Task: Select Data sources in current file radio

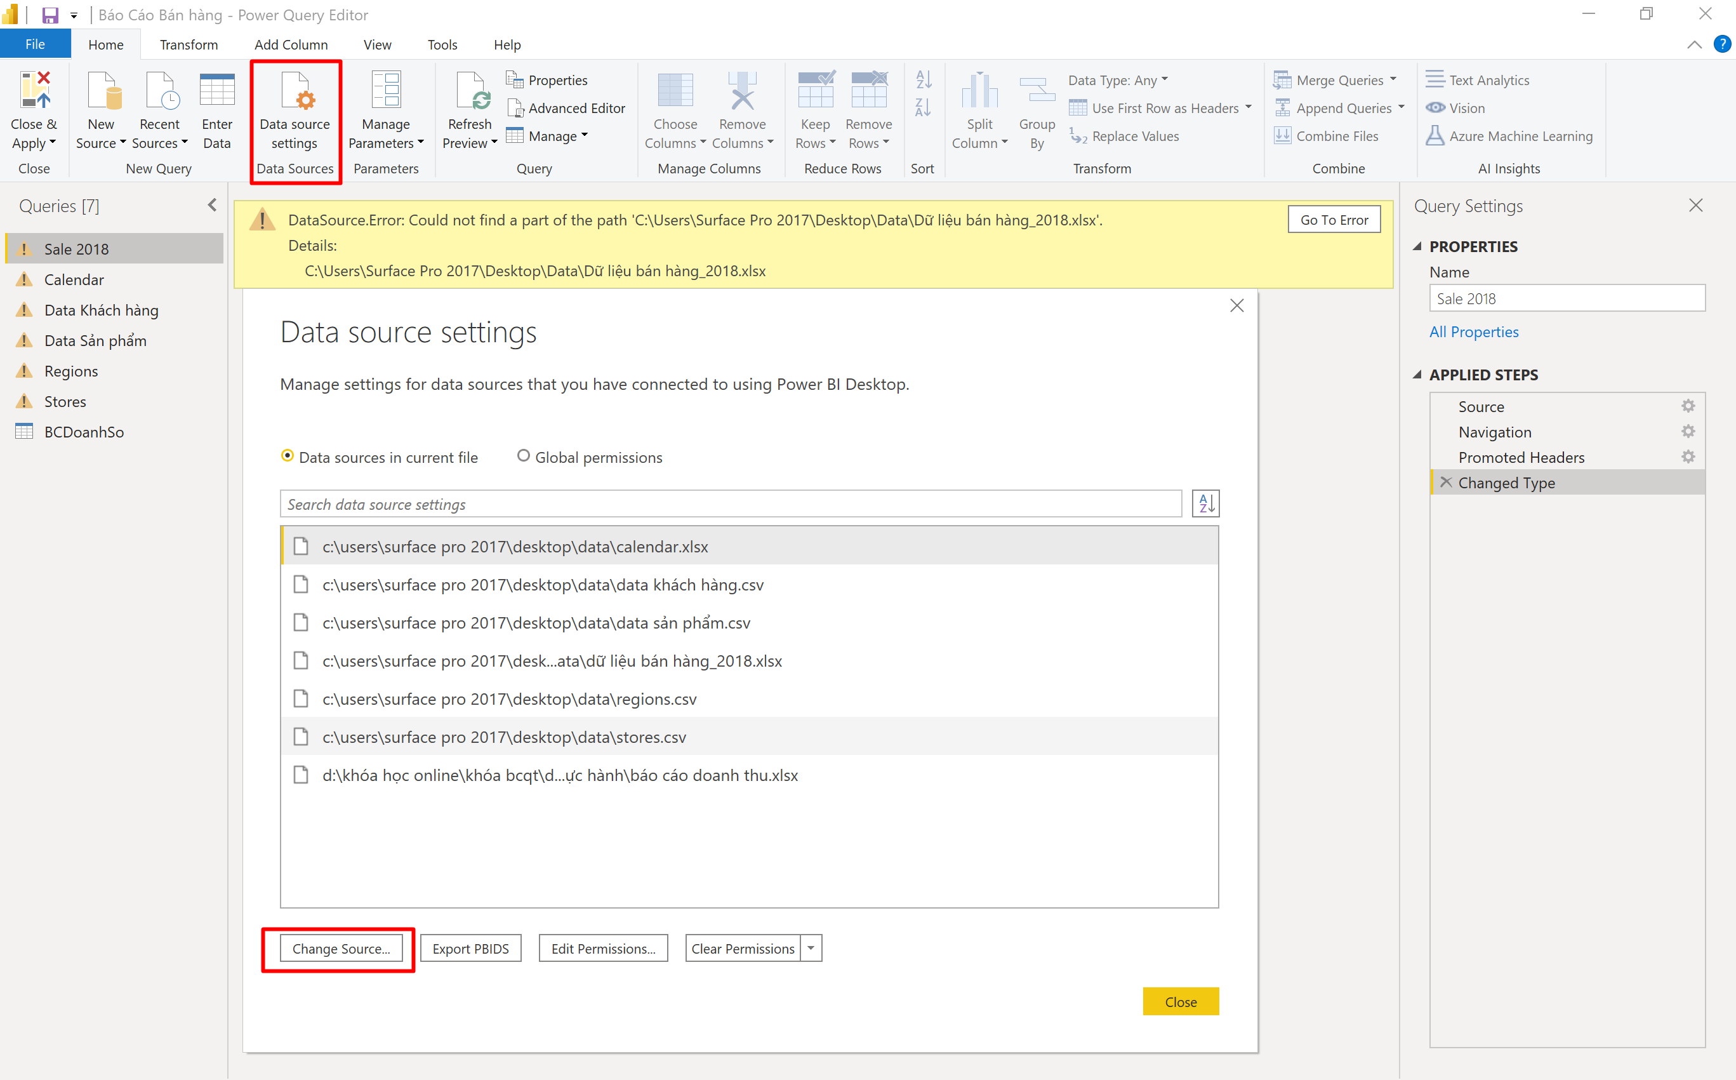Action: tap(287, 456)
